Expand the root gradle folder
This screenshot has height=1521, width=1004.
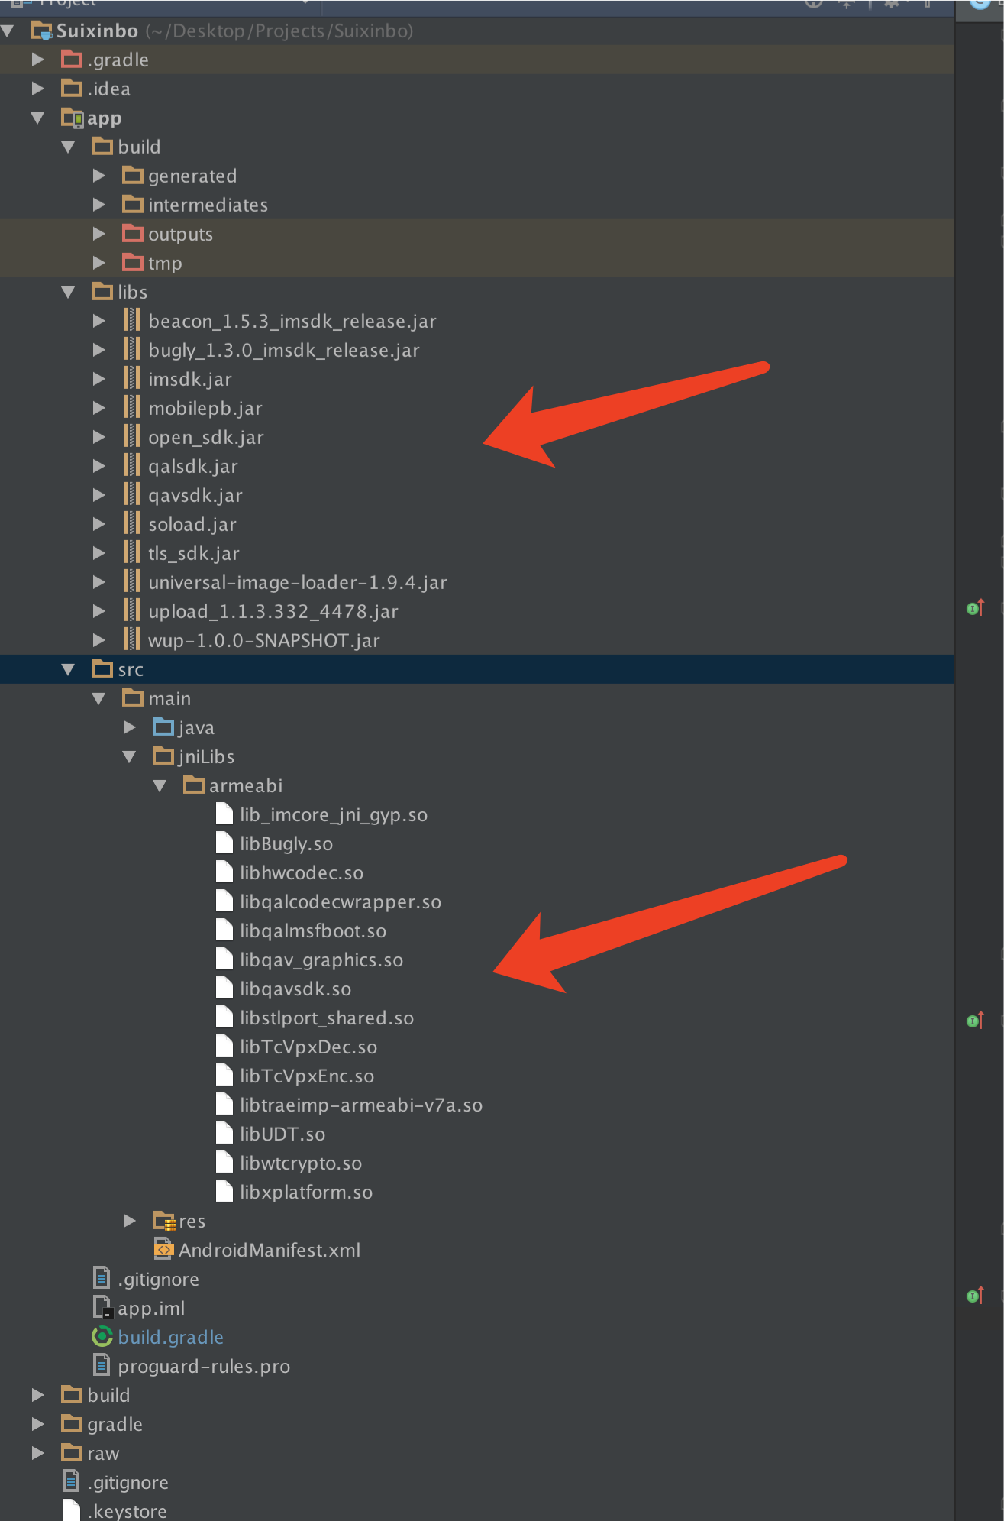coord(37,1424)
